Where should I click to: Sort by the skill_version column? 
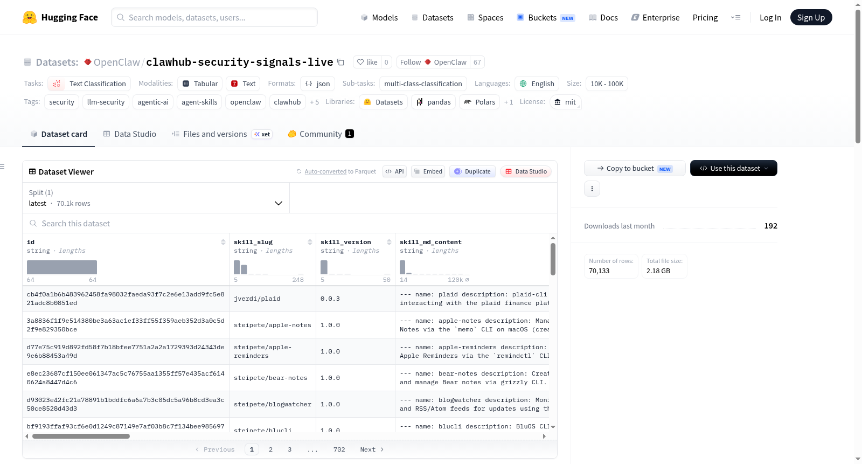(389, 242)
